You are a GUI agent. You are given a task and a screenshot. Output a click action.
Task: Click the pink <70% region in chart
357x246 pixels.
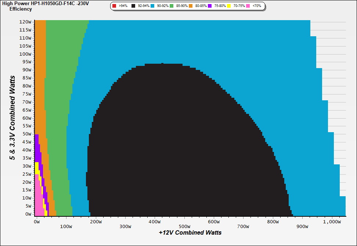coord(38,201)
